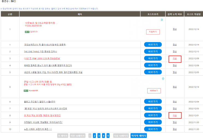Open the 잡코리아 advertiser link

pyautogui.click(x=34, y=32)
